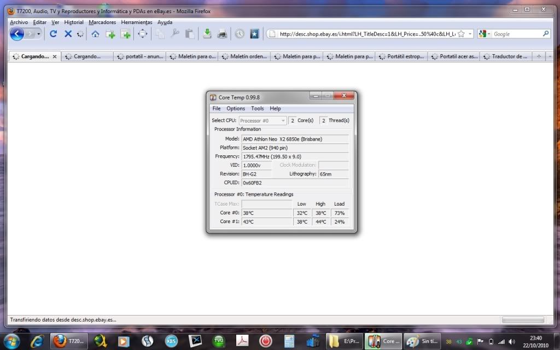Click the red power icon in taskbar

click(265, 341)
